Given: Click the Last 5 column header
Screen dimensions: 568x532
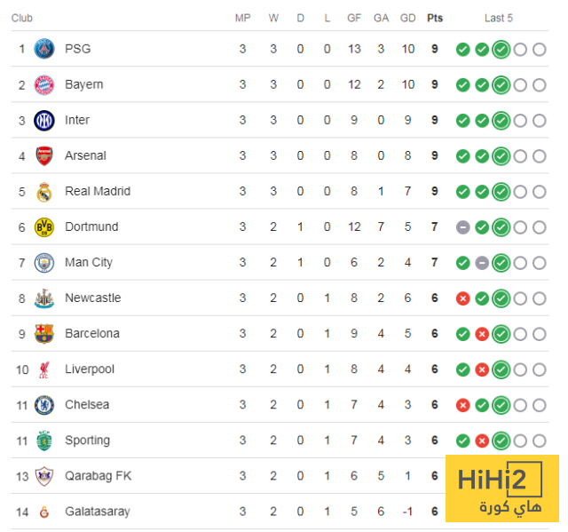Looking at the screenshot, I should (x=499, y=18).
